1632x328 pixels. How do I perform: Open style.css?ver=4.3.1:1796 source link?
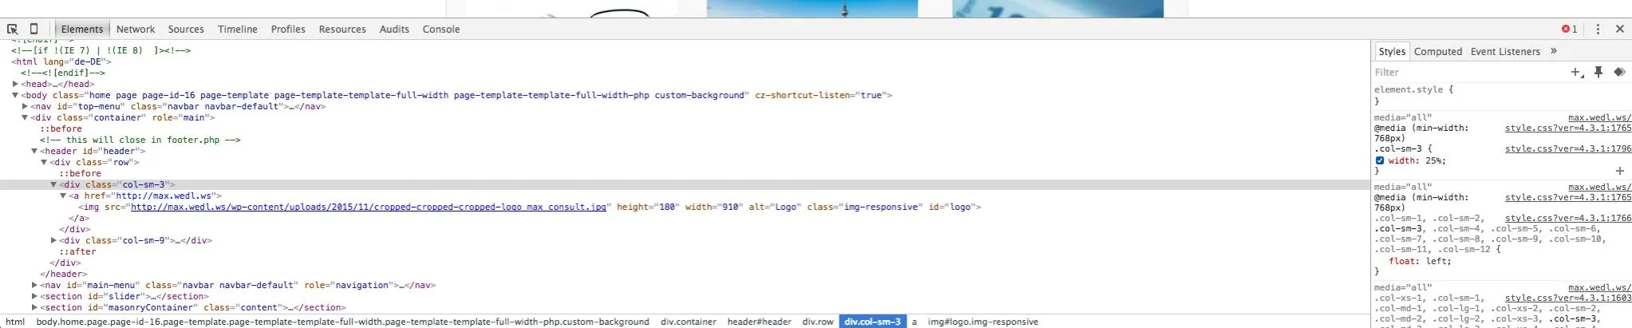[x=1568, y=148]
